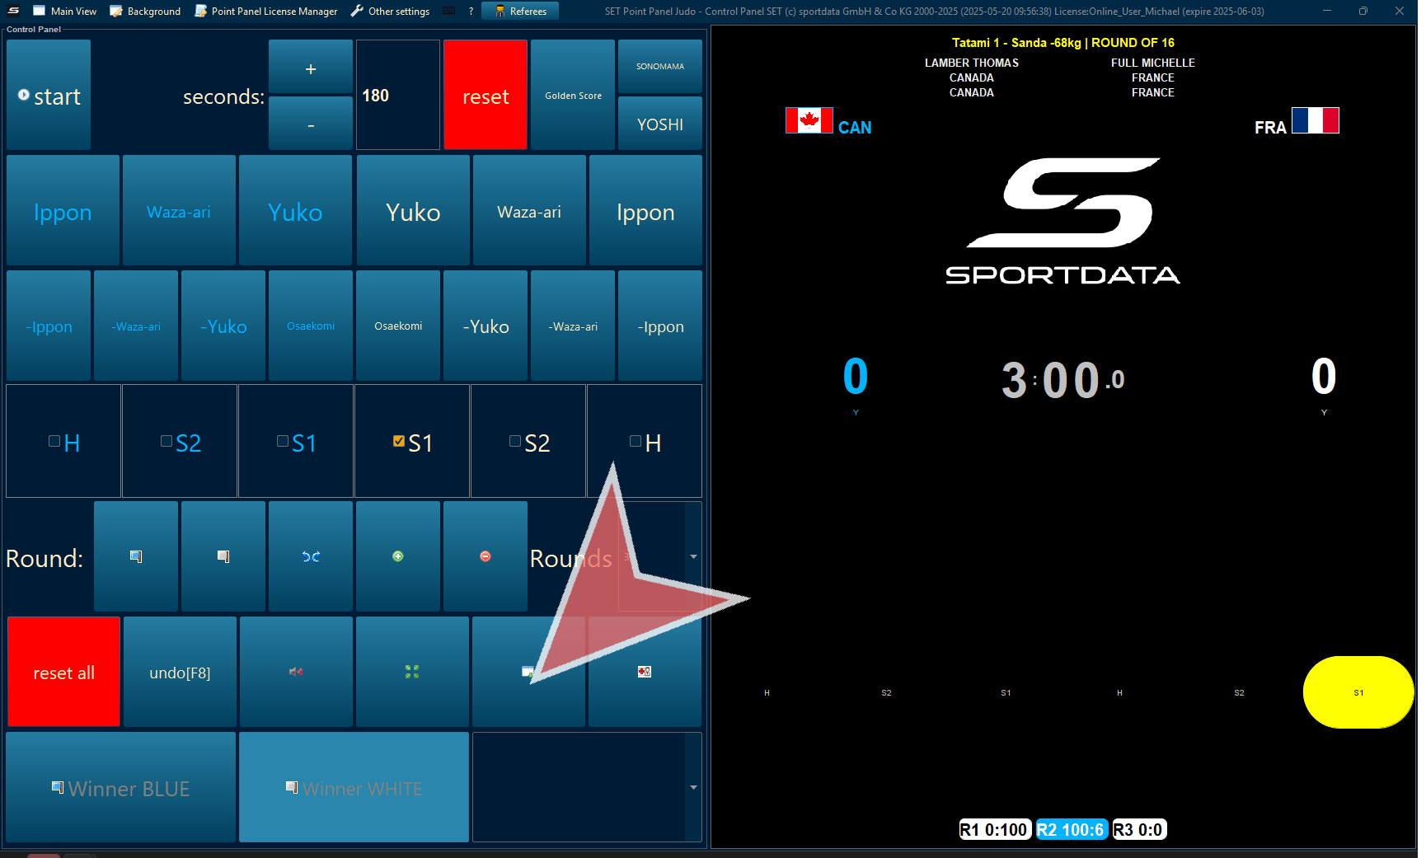Image resolution: width=1426 pixels, height=858 pixels.
Task: Click the green fullscreen arrows icon
Action: click(x=412, y=672)
